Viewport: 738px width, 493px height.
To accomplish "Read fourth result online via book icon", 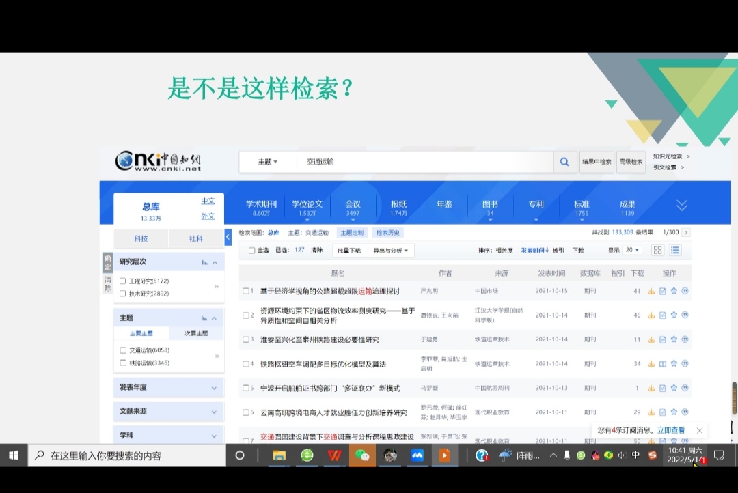I will 662,364.
